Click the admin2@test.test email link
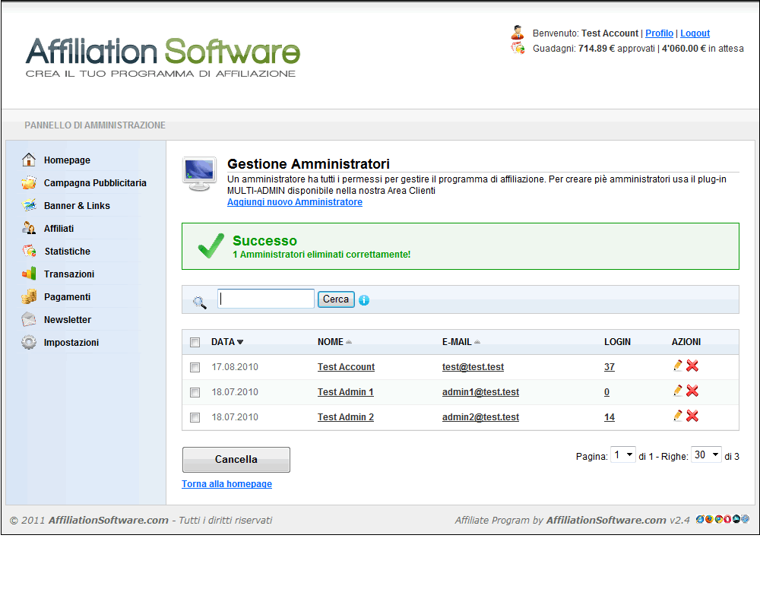 (x=480, y=417)
